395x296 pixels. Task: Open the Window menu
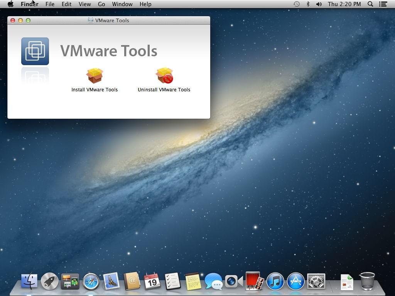122,4
